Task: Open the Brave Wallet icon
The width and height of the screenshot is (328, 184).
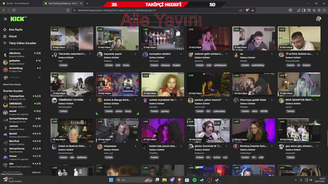Action: tap(309, 10)
